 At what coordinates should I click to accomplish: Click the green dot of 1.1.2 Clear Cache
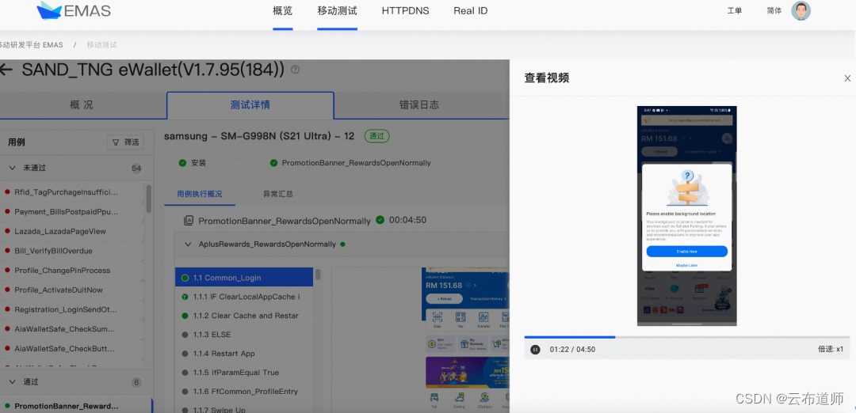pos(185,316)
